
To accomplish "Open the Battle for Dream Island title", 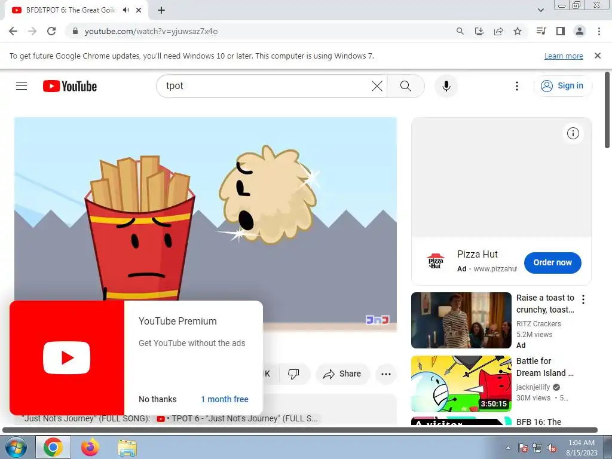I will tap(545, 367).
